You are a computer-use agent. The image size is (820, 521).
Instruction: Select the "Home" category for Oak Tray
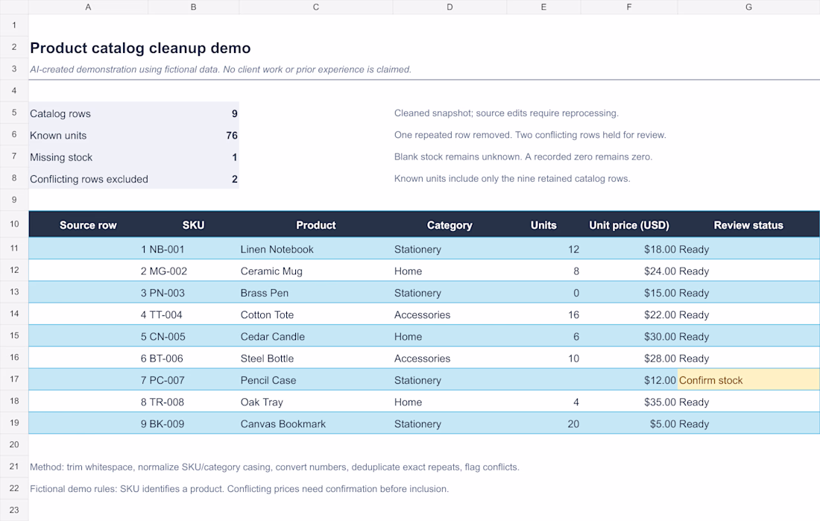point(450,402)
